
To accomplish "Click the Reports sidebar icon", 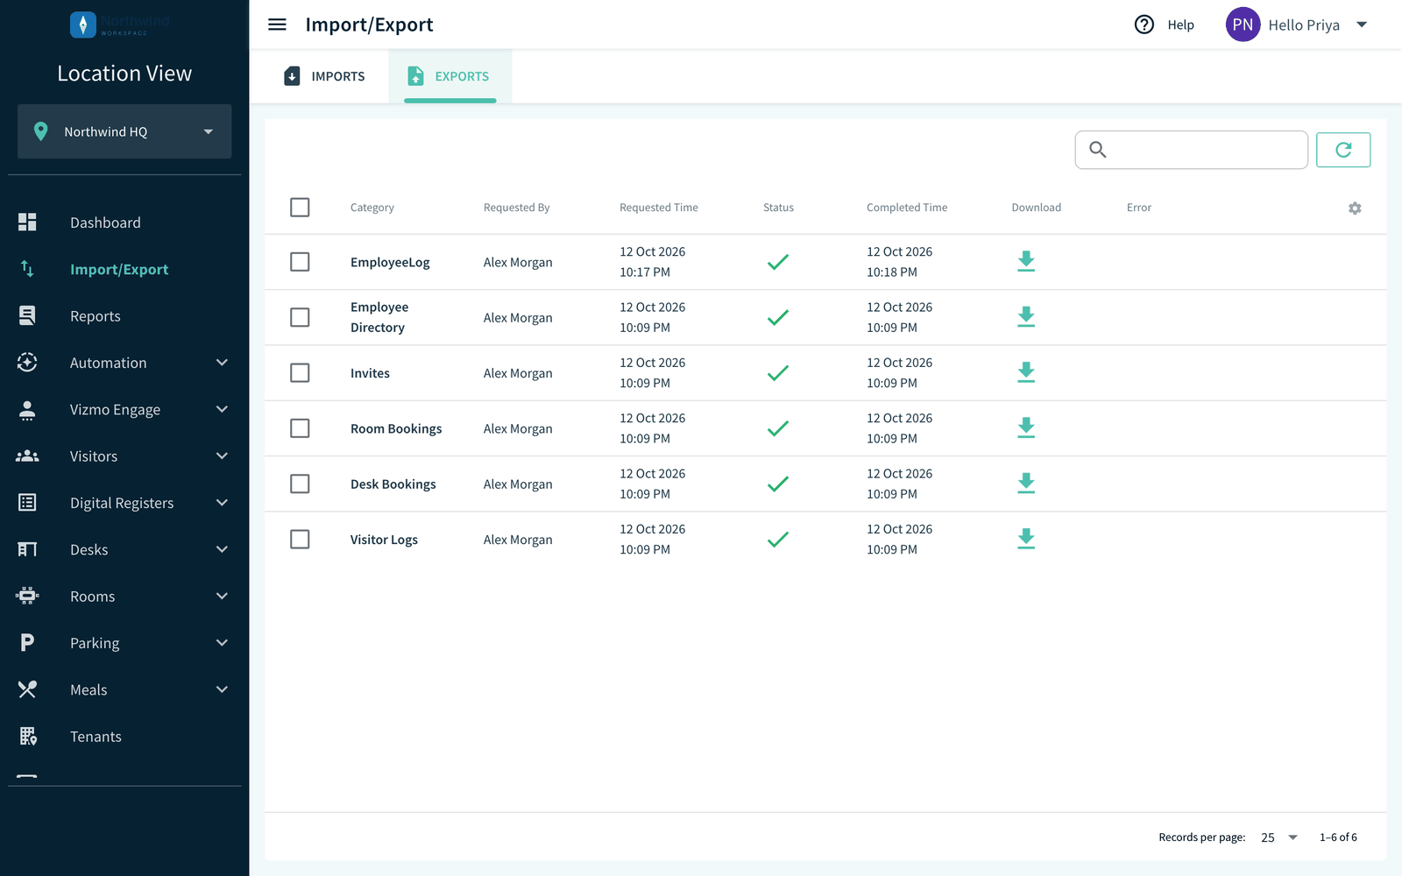I will pos(27,316).
